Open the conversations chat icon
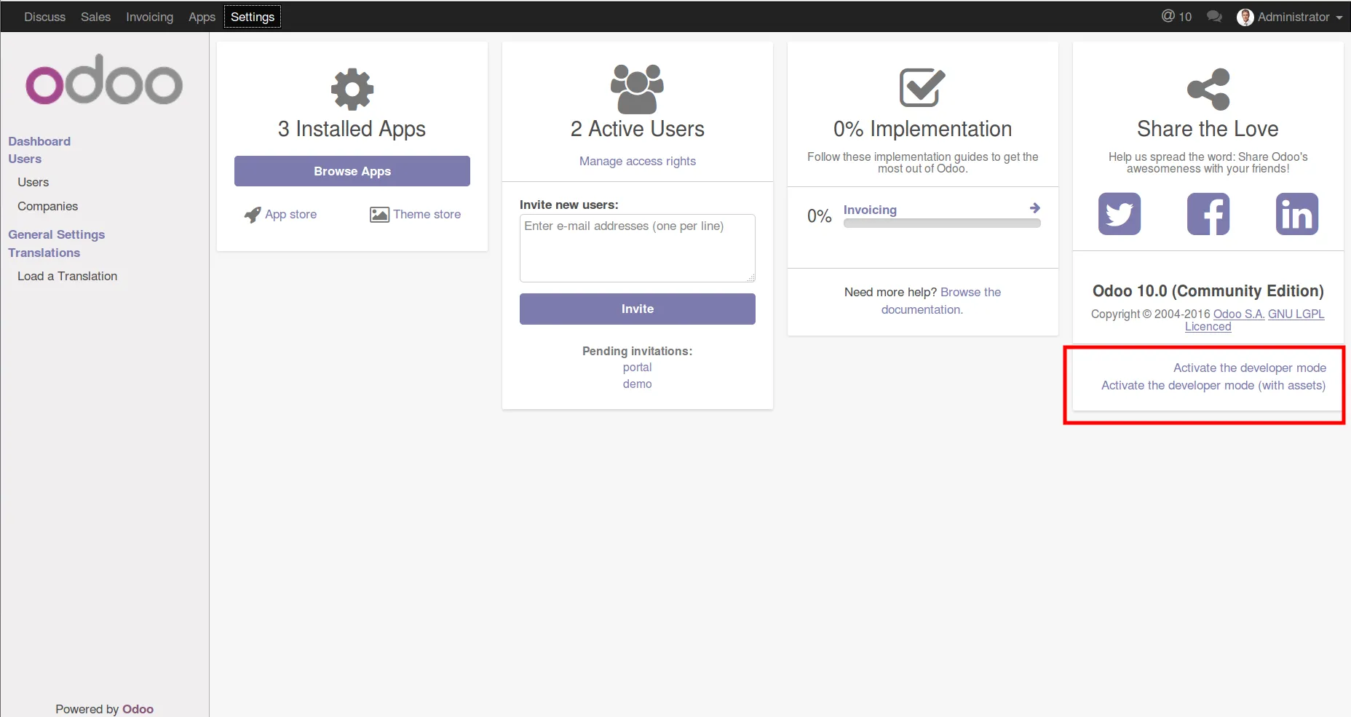The image size is (1351, 717). [x=1214, y=16]
